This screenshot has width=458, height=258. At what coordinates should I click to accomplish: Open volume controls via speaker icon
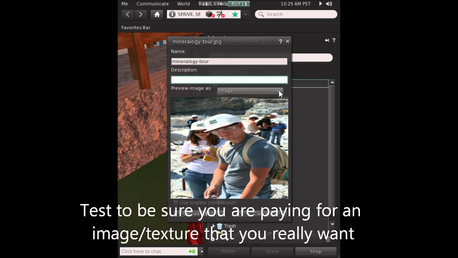pos(329,4)
